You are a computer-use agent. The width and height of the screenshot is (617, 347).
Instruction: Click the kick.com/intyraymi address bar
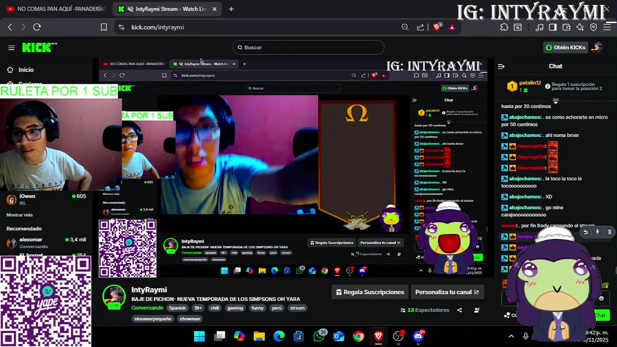(x=157, y=27)
